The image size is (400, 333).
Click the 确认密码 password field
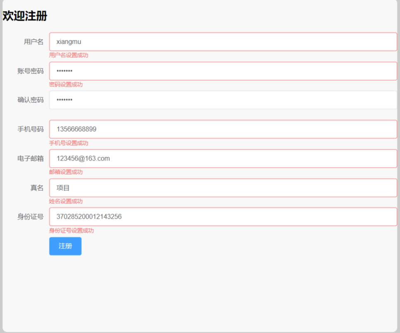[223, 100]
